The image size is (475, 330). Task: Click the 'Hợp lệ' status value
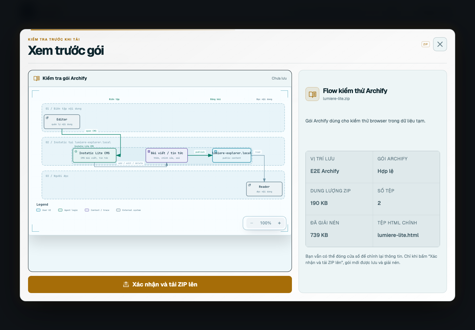coord(385,171)
